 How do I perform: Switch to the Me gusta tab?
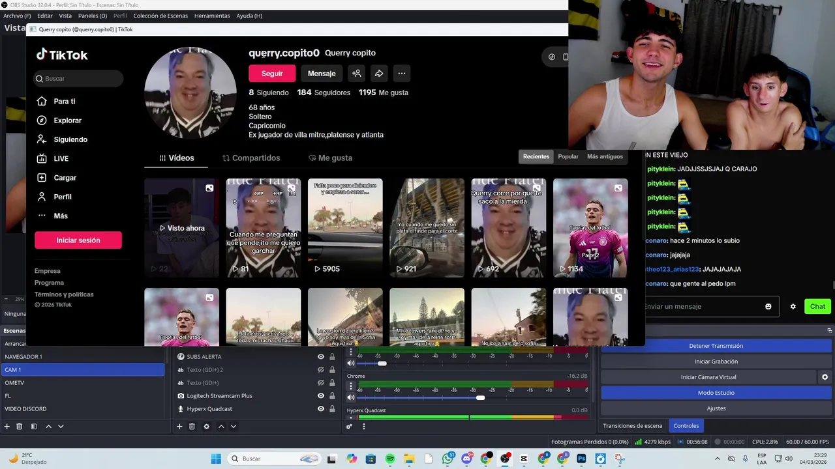(x=331, y=158)
